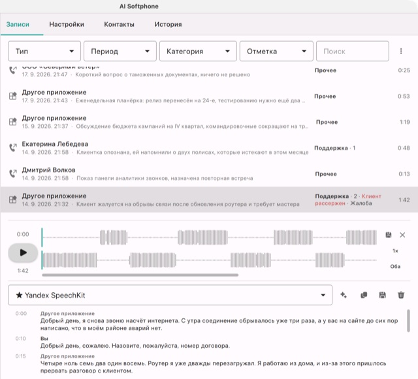Screen dimensions: 418x379
Task: Jump to the 0:10 transcript timestamp
Action: [20, 339]
